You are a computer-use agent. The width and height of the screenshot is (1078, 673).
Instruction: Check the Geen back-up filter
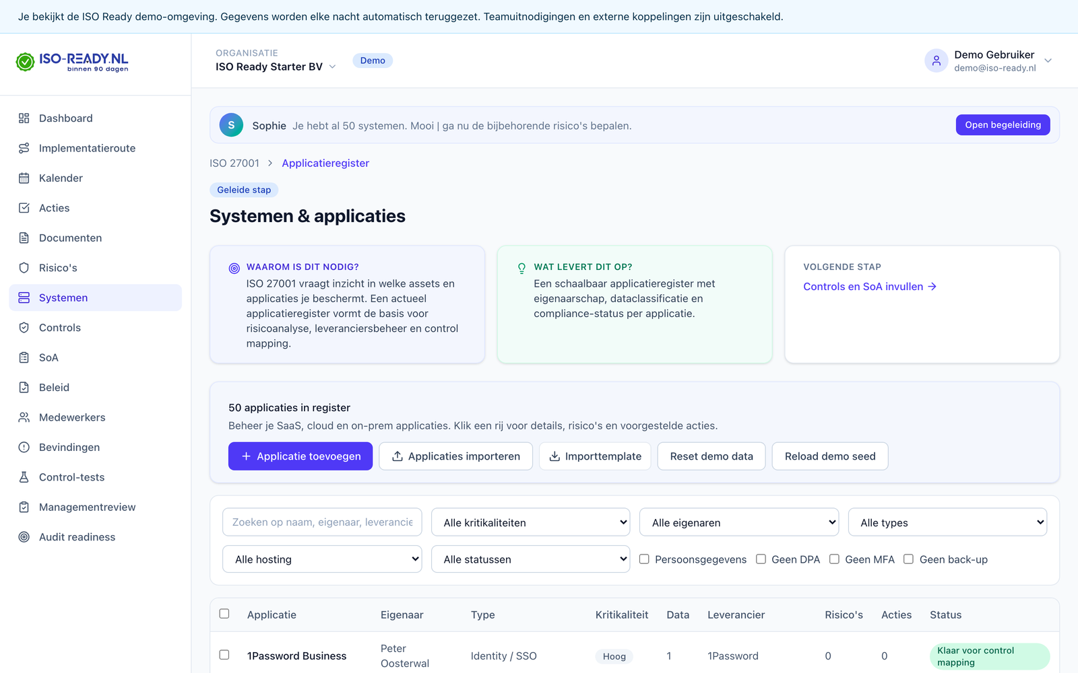click(908, 559)
